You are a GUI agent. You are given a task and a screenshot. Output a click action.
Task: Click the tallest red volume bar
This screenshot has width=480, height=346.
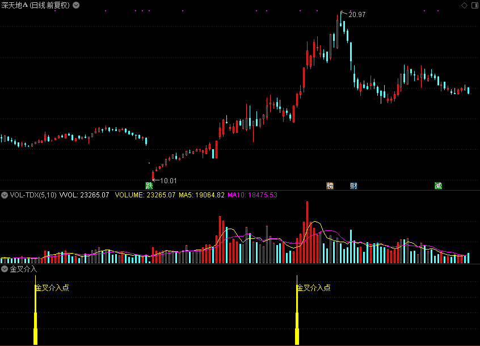click(x=308, y=233)
